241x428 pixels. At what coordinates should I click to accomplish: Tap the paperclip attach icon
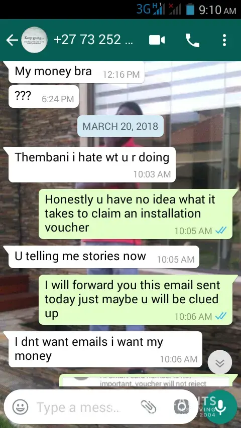click(149, 407)
